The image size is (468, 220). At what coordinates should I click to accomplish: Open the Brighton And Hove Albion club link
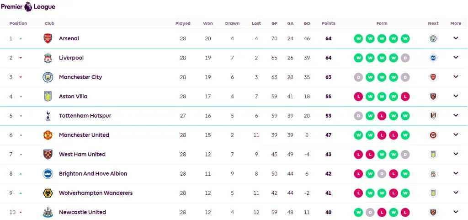pyautogui.click(x=93, y=174)
